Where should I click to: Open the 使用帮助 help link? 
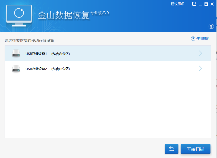coord(203,39)
